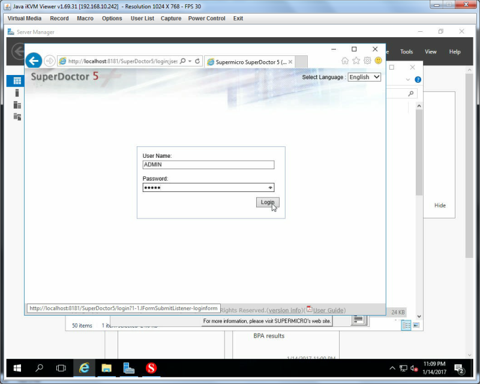Open the Internet Explorer Tools gear icon

click(367, 61)
